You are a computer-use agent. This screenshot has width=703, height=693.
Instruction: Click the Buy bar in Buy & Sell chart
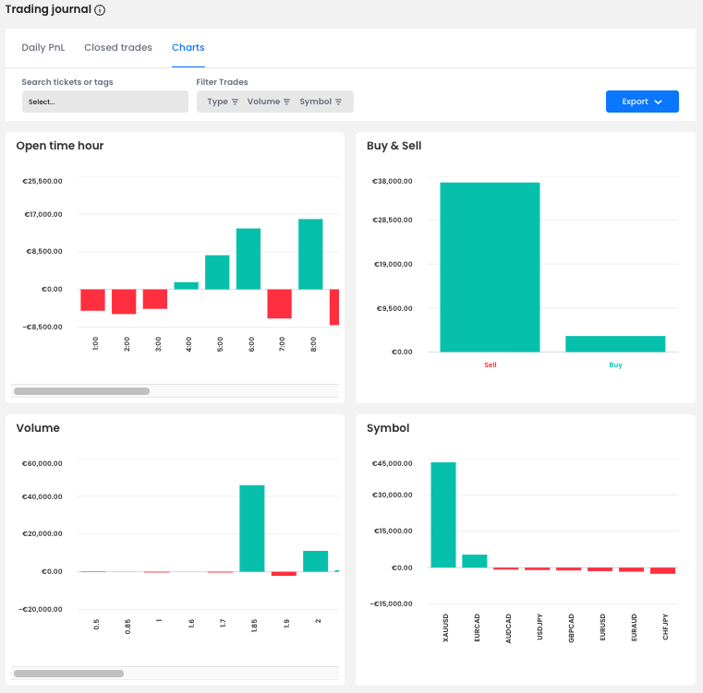pos(615,343)
